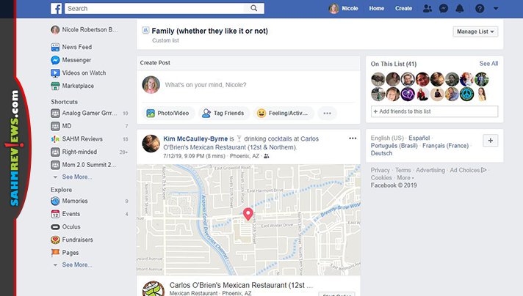Open Memories in Explore

point(69,201)
